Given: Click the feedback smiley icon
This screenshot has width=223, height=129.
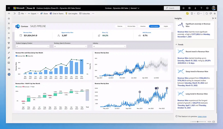Looking at the screenshot, I should coord(207,8).
